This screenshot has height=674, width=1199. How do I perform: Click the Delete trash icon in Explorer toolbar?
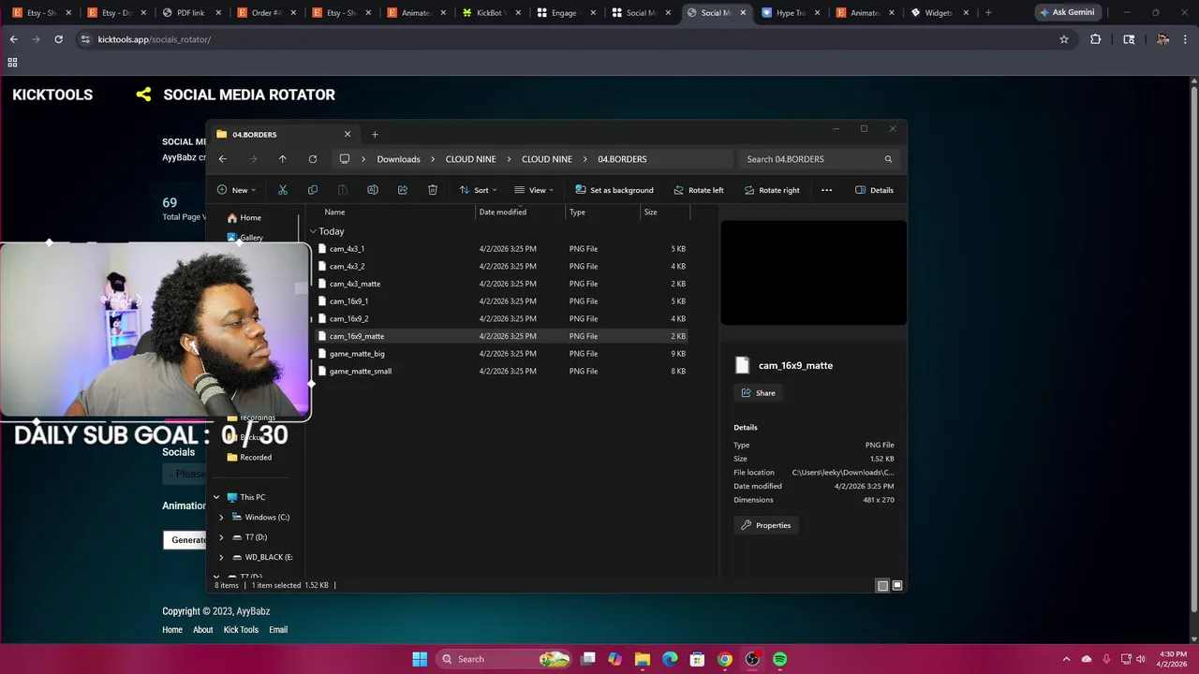pos(432,190)
